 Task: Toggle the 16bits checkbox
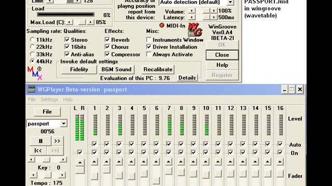[x=67, y=47]
